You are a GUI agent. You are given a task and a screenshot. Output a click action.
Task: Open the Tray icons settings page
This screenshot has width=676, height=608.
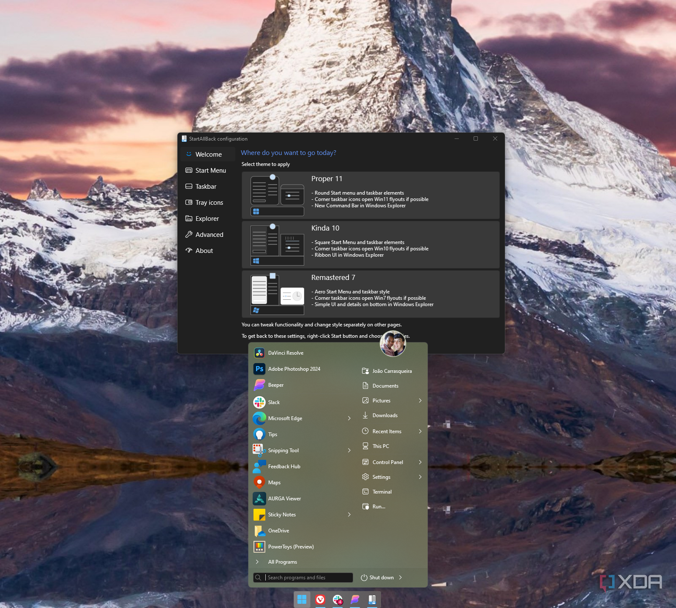pos(209,203)
